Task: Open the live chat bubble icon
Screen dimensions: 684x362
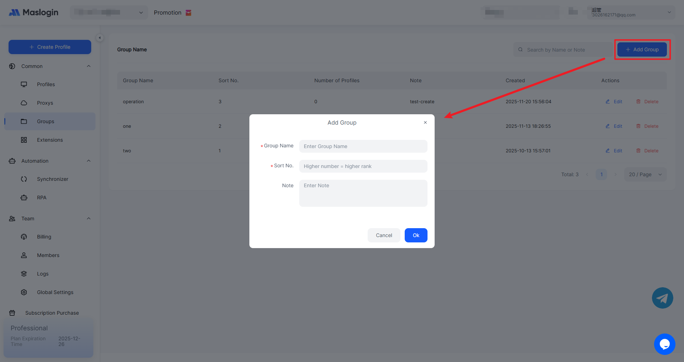Action: click(x=664, y=344)
